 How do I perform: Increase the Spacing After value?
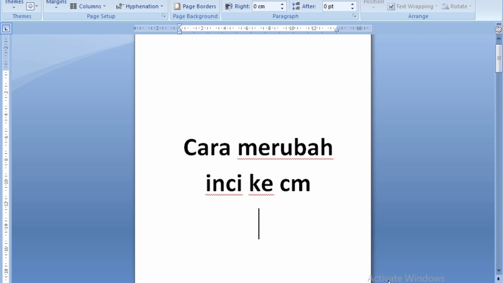[x=352, y=4]
